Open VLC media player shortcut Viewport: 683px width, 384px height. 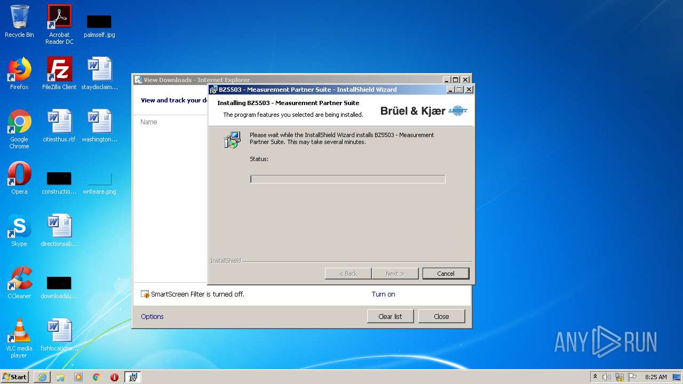coord(19,338)
